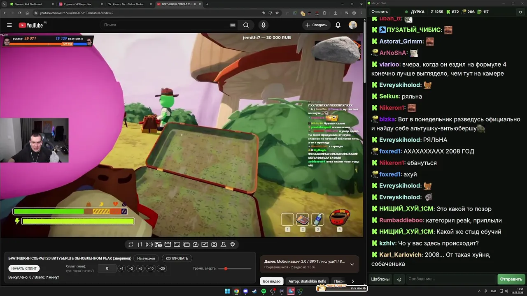Screen dimensions: 527x296
Task: Add +20 minutes to the split
Action: pyautogui.click(x=162, y=268)
